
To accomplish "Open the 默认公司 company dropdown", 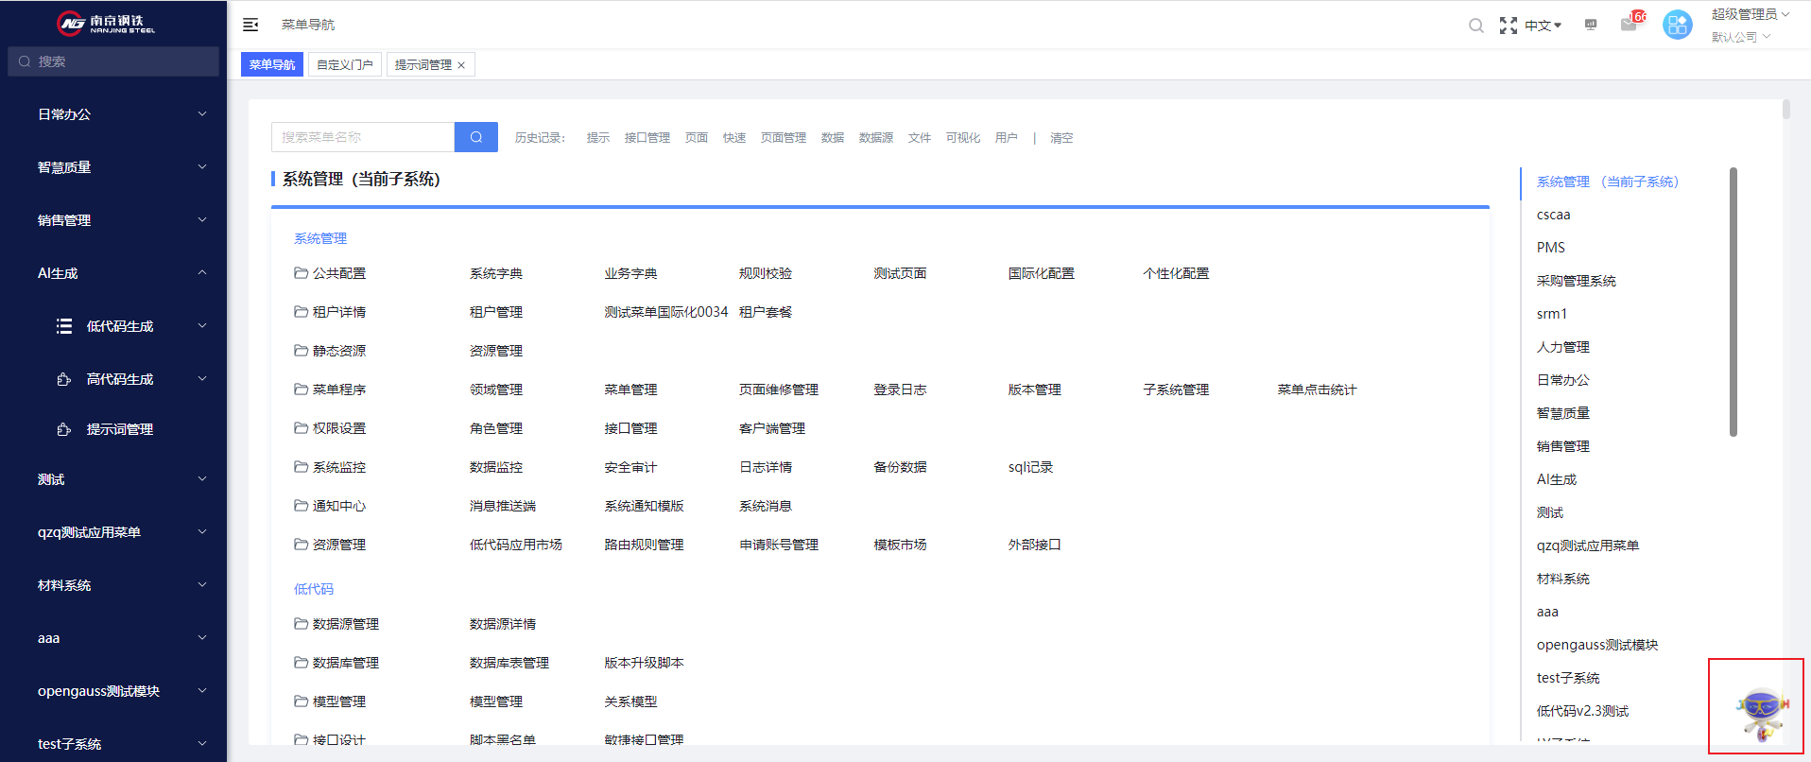I will pyautogui.click(x=1741, y=37).
